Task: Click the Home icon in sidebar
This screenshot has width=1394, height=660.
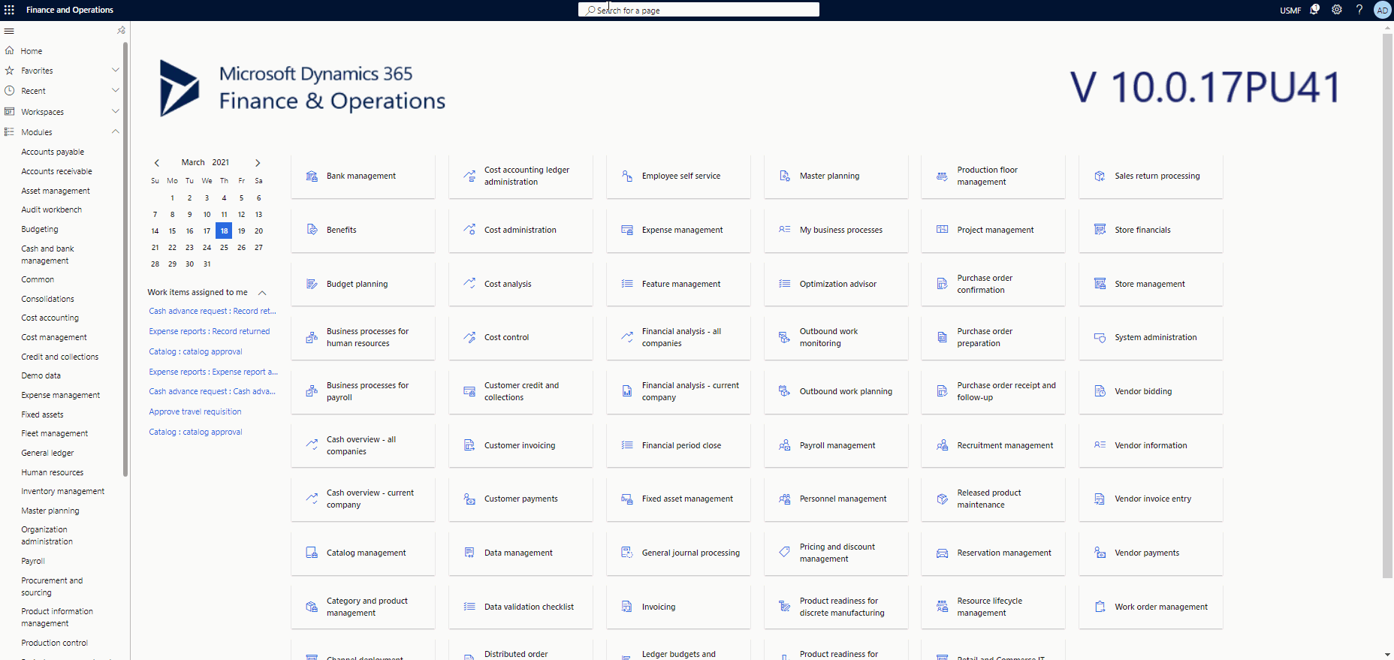Action: 9,50
